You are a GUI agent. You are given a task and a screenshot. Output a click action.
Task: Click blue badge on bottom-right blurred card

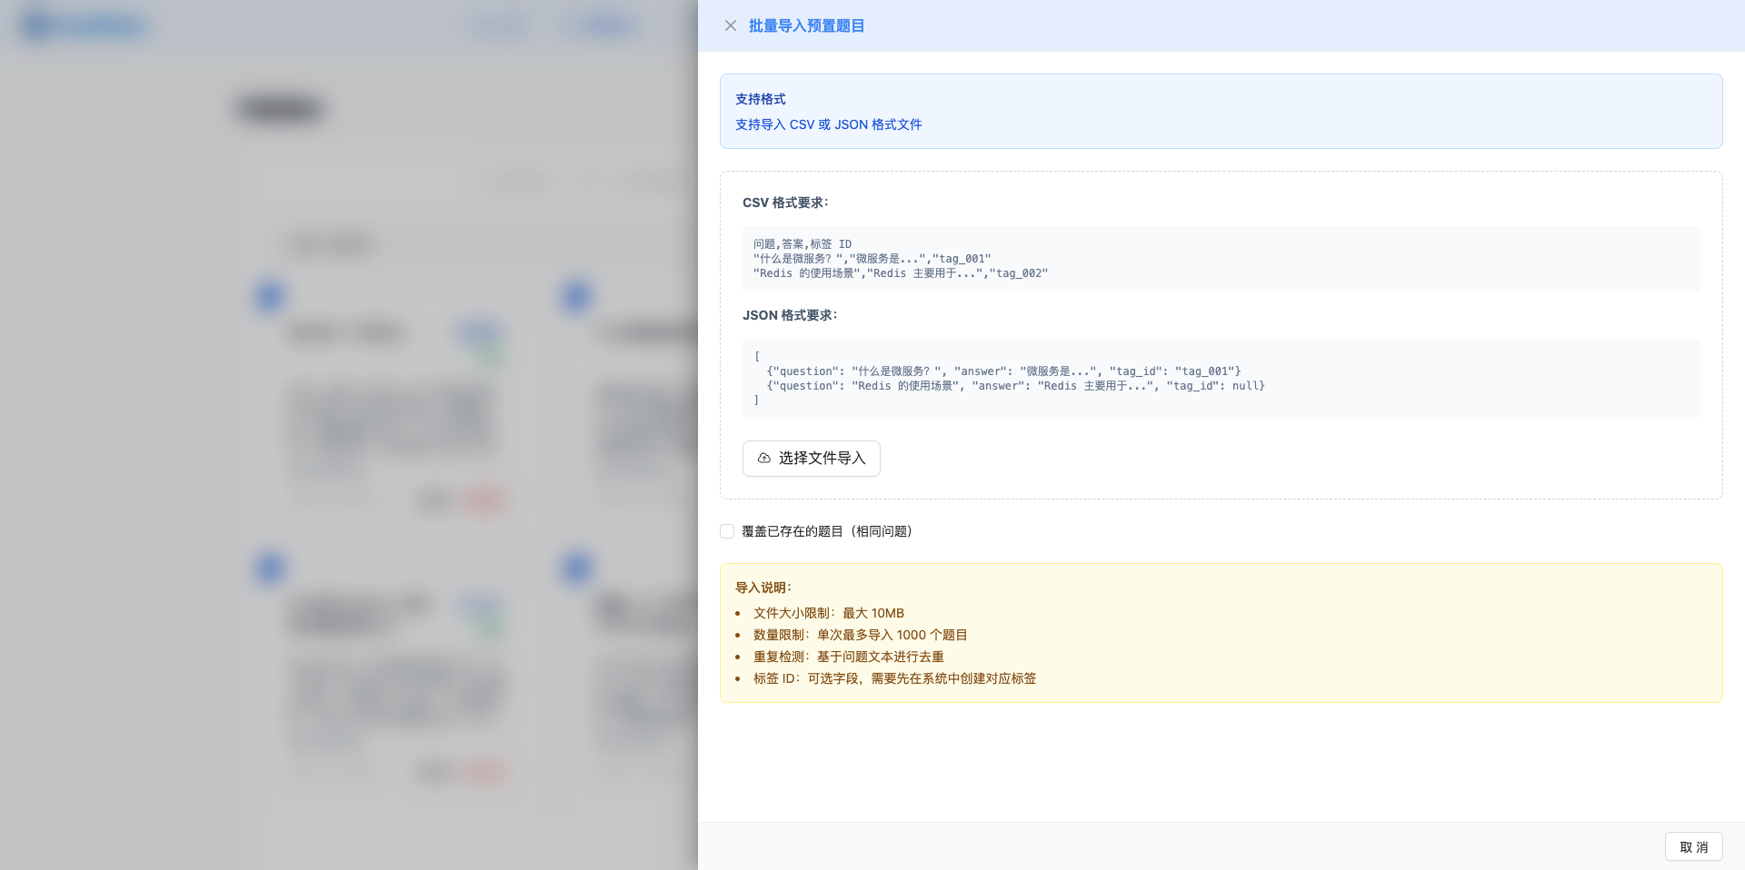tap(577, 568)
